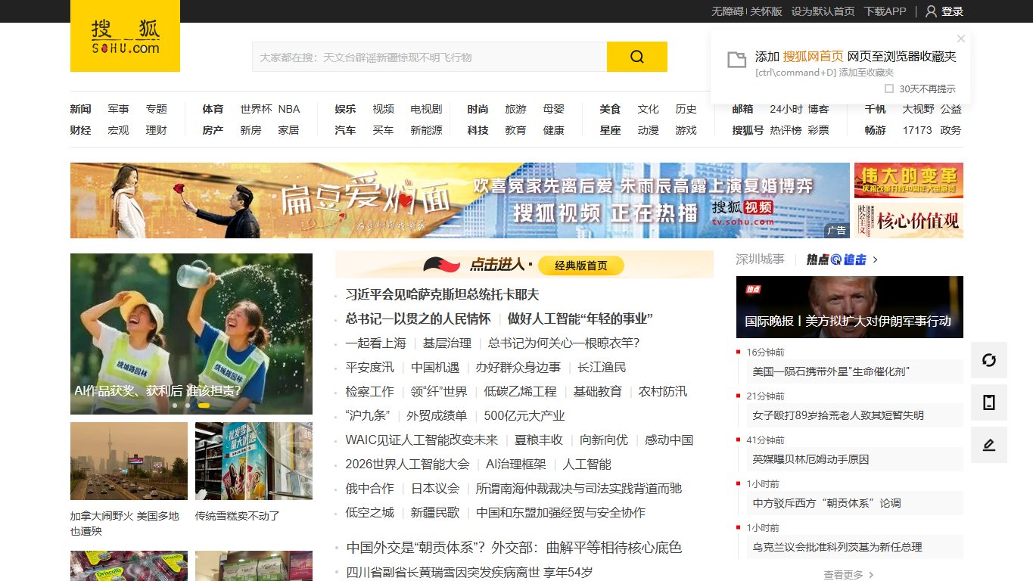Open the 体育 channel

coord(213,109)
